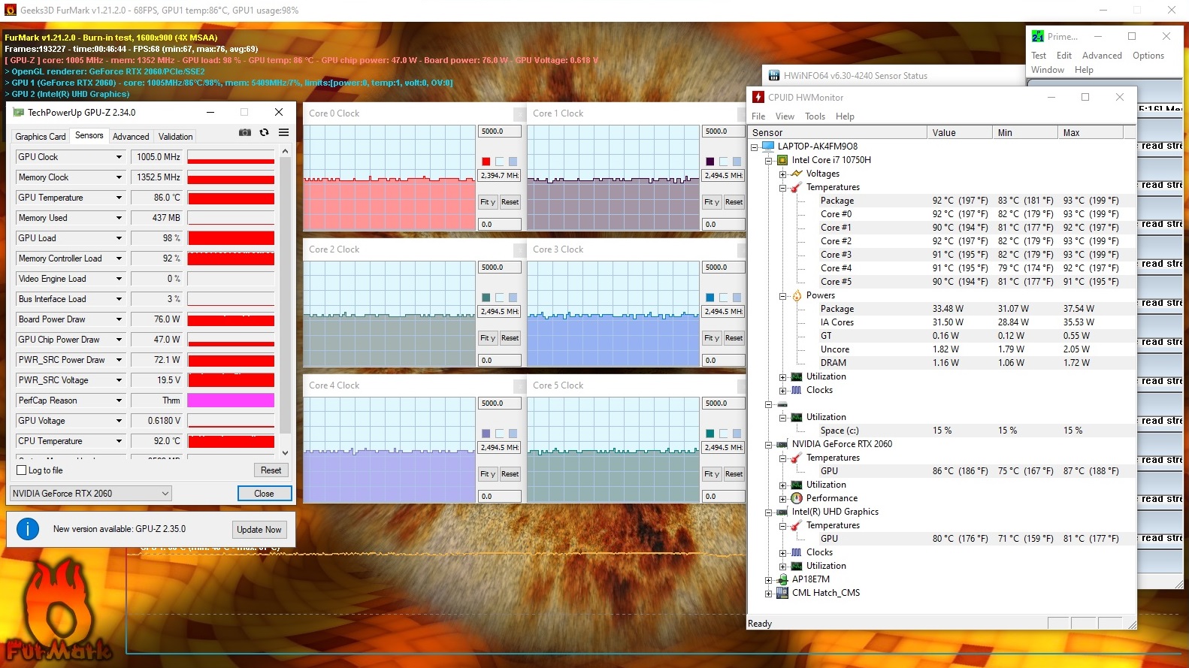Screen dimensions: 1189x668
Task: Click the Clocks icon under Intel UHD Graphics
Action: point(797,552)
